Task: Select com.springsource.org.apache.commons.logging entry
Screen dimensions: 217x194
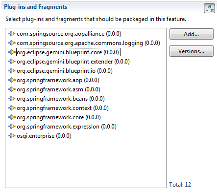Action: (88, 43)
